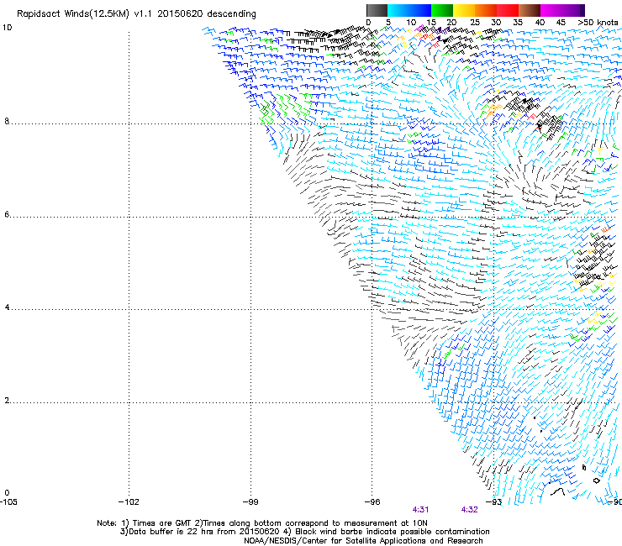Click the purple '4:32' time marker
The width and height of the screenshot is (622, 546).
pos(469,510)
